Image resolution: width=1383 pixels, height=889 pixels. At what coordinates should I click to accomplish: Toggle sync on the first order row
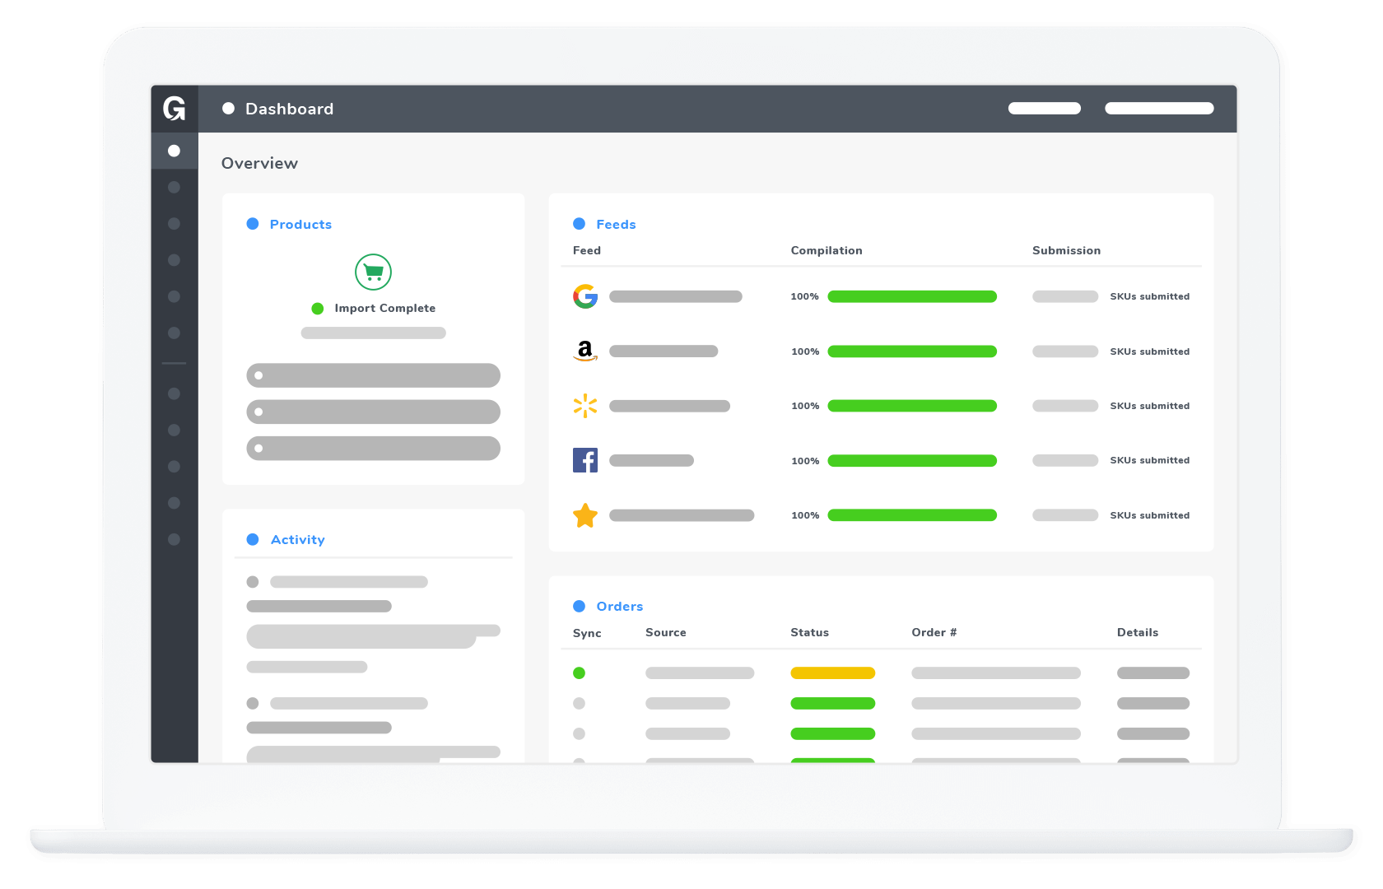[580, 673]
